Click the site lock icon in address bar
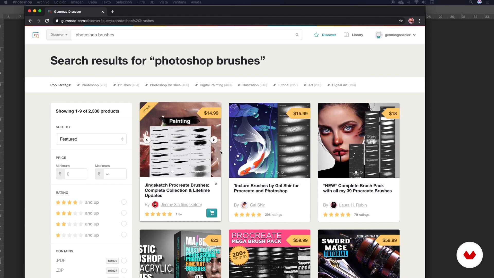 click(57, 21)
